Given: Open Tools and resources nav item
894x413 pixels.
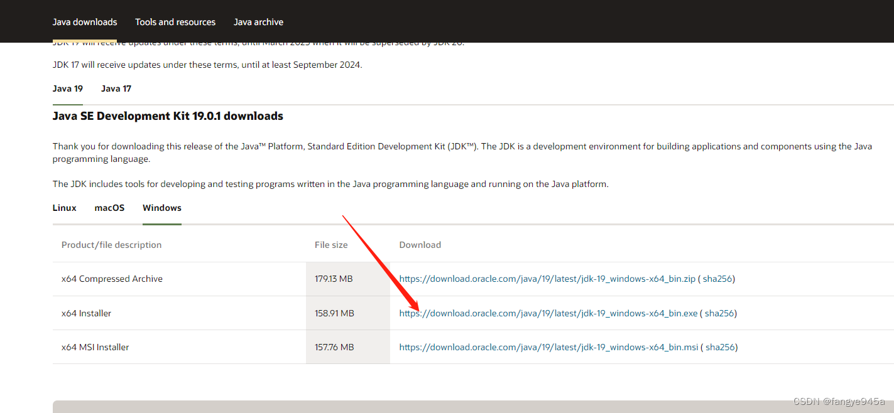Looking at the screenshot, I should pos(175,22).
